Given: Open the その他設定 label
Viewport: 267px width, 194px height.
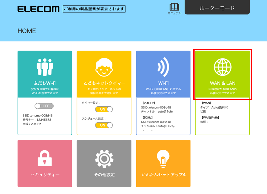Looking at the screenshot, I should (x=104, y=175).
